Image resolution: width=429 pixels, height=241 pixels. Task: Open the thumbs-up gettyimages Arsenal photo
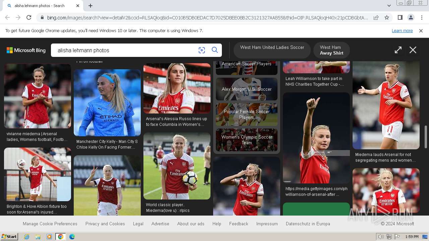[316, 138]
